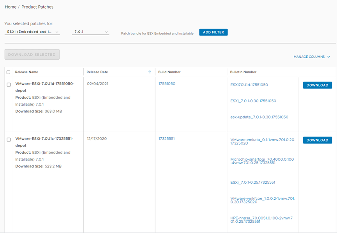Open the ESXi (Embedded and I... product dropdown
Screen dimensions: 337x234
[32, 32]
